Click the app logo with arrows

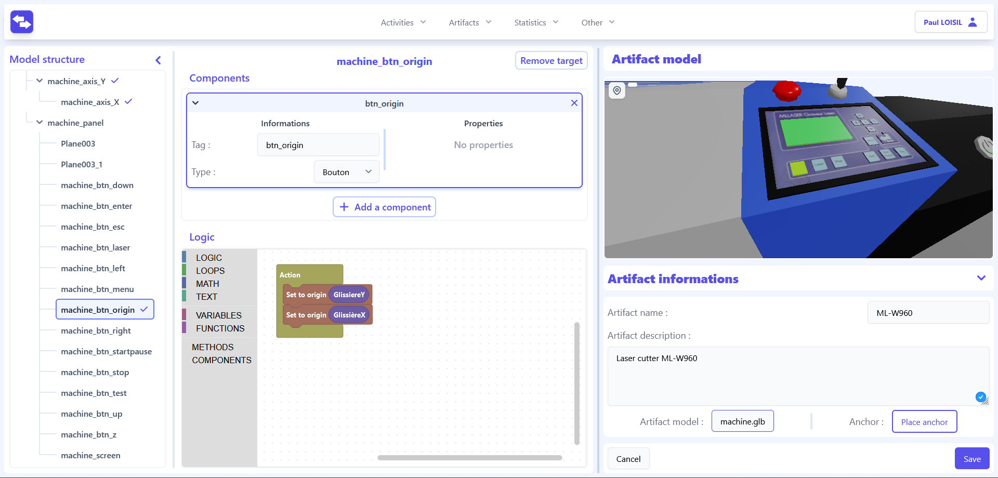(x=22, y=22)
